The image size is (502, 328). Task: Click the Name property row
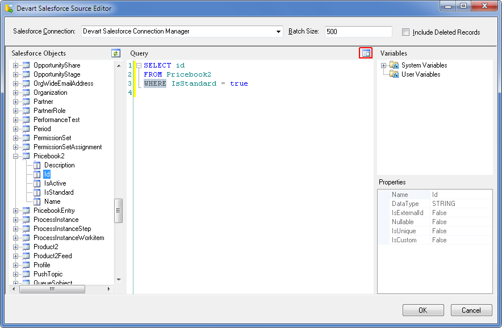pos(435,195)
